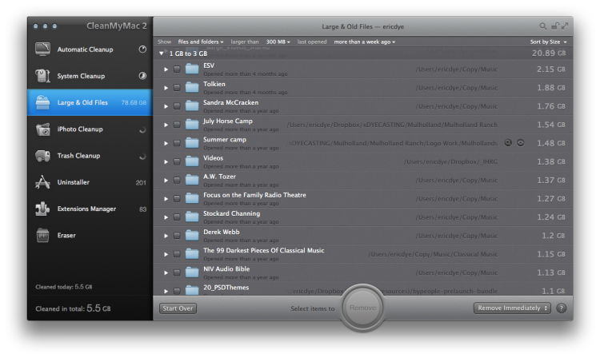Open iPhoto Cleanup camera icon
Screen dimensions: 600x358
42,129
